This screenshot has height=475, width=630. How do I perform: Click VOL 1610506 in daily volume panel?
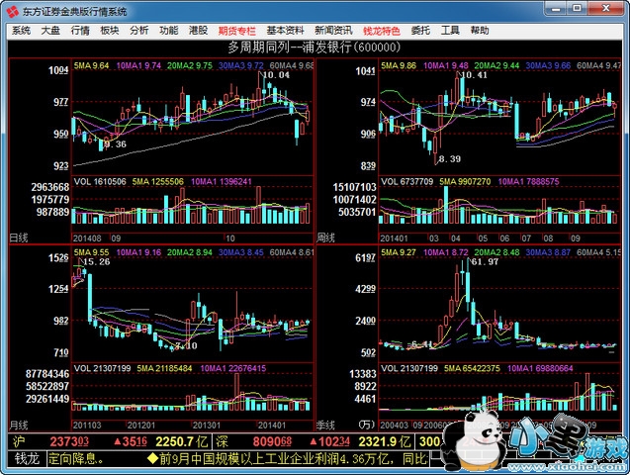click(x=100, y=182)
